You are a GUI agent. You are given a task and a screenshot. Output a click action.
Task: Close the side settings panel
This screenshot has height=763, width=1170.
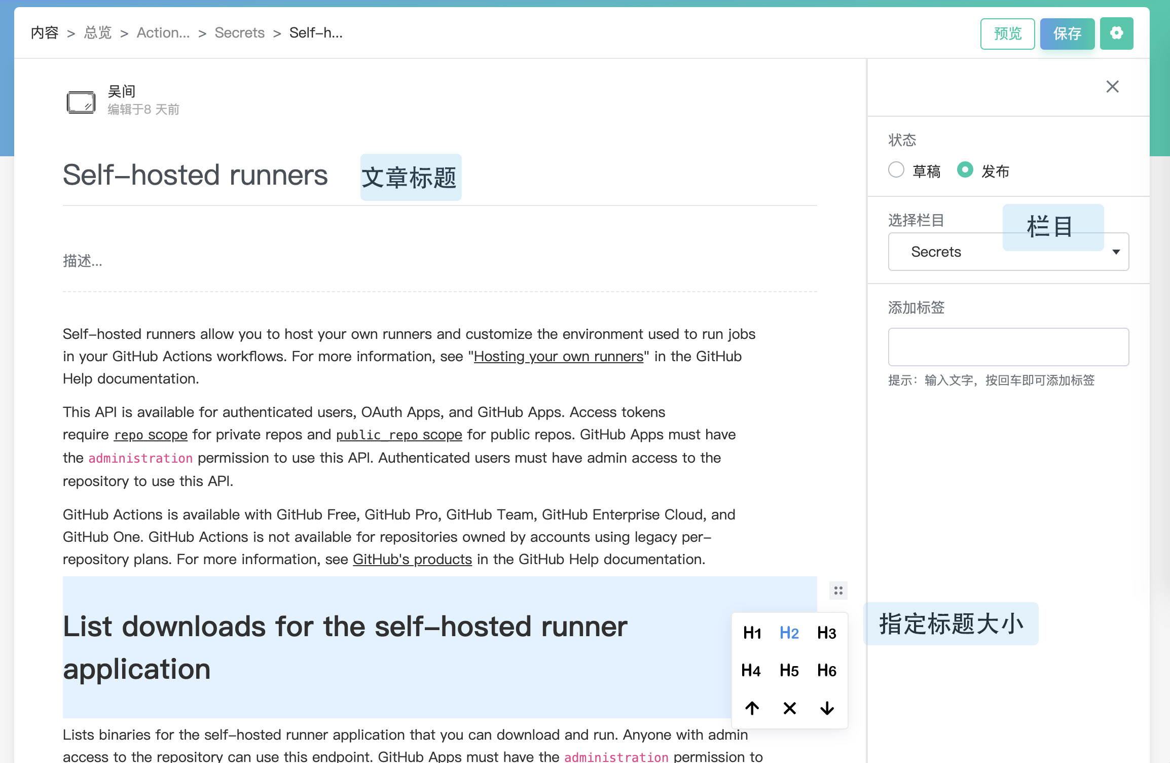coord(1112,87)
